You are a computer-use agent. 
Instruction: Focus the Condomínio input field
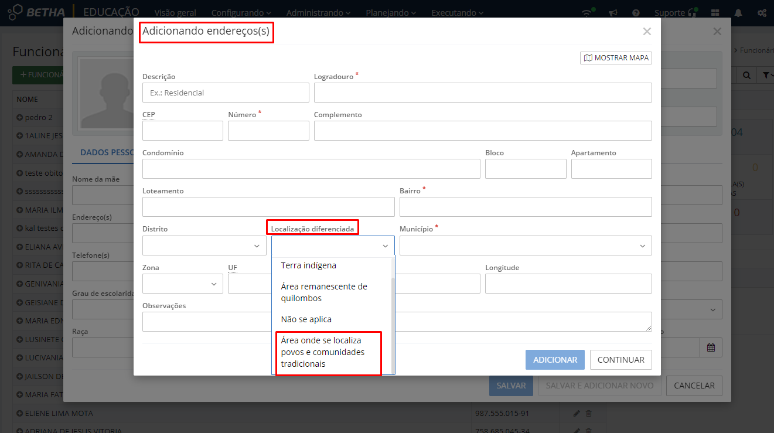(311, 169)
